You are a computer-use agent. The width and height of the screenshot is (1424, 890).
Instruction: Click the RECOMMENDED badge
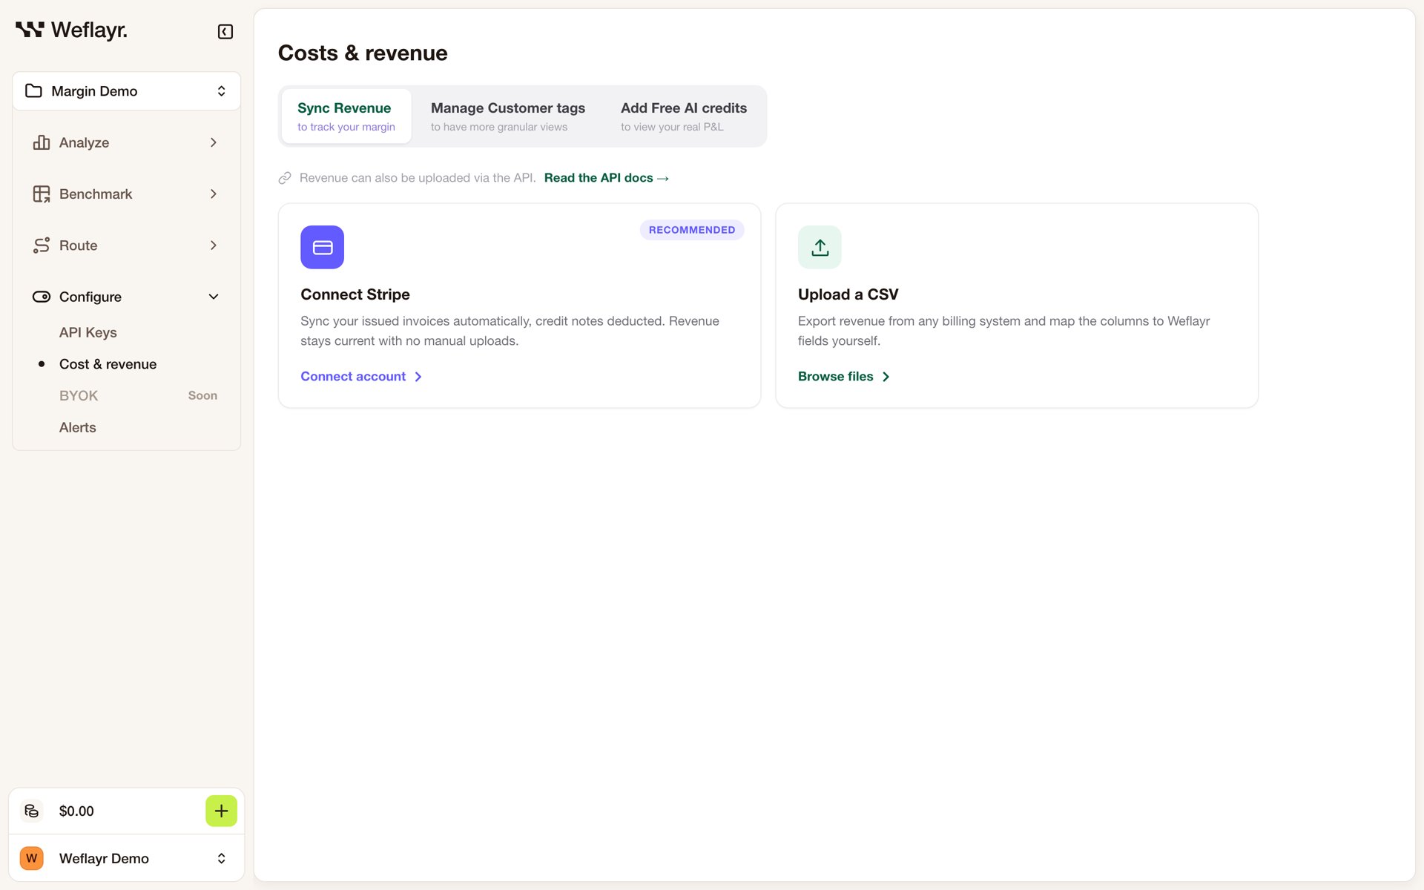[x=692, y=230]
